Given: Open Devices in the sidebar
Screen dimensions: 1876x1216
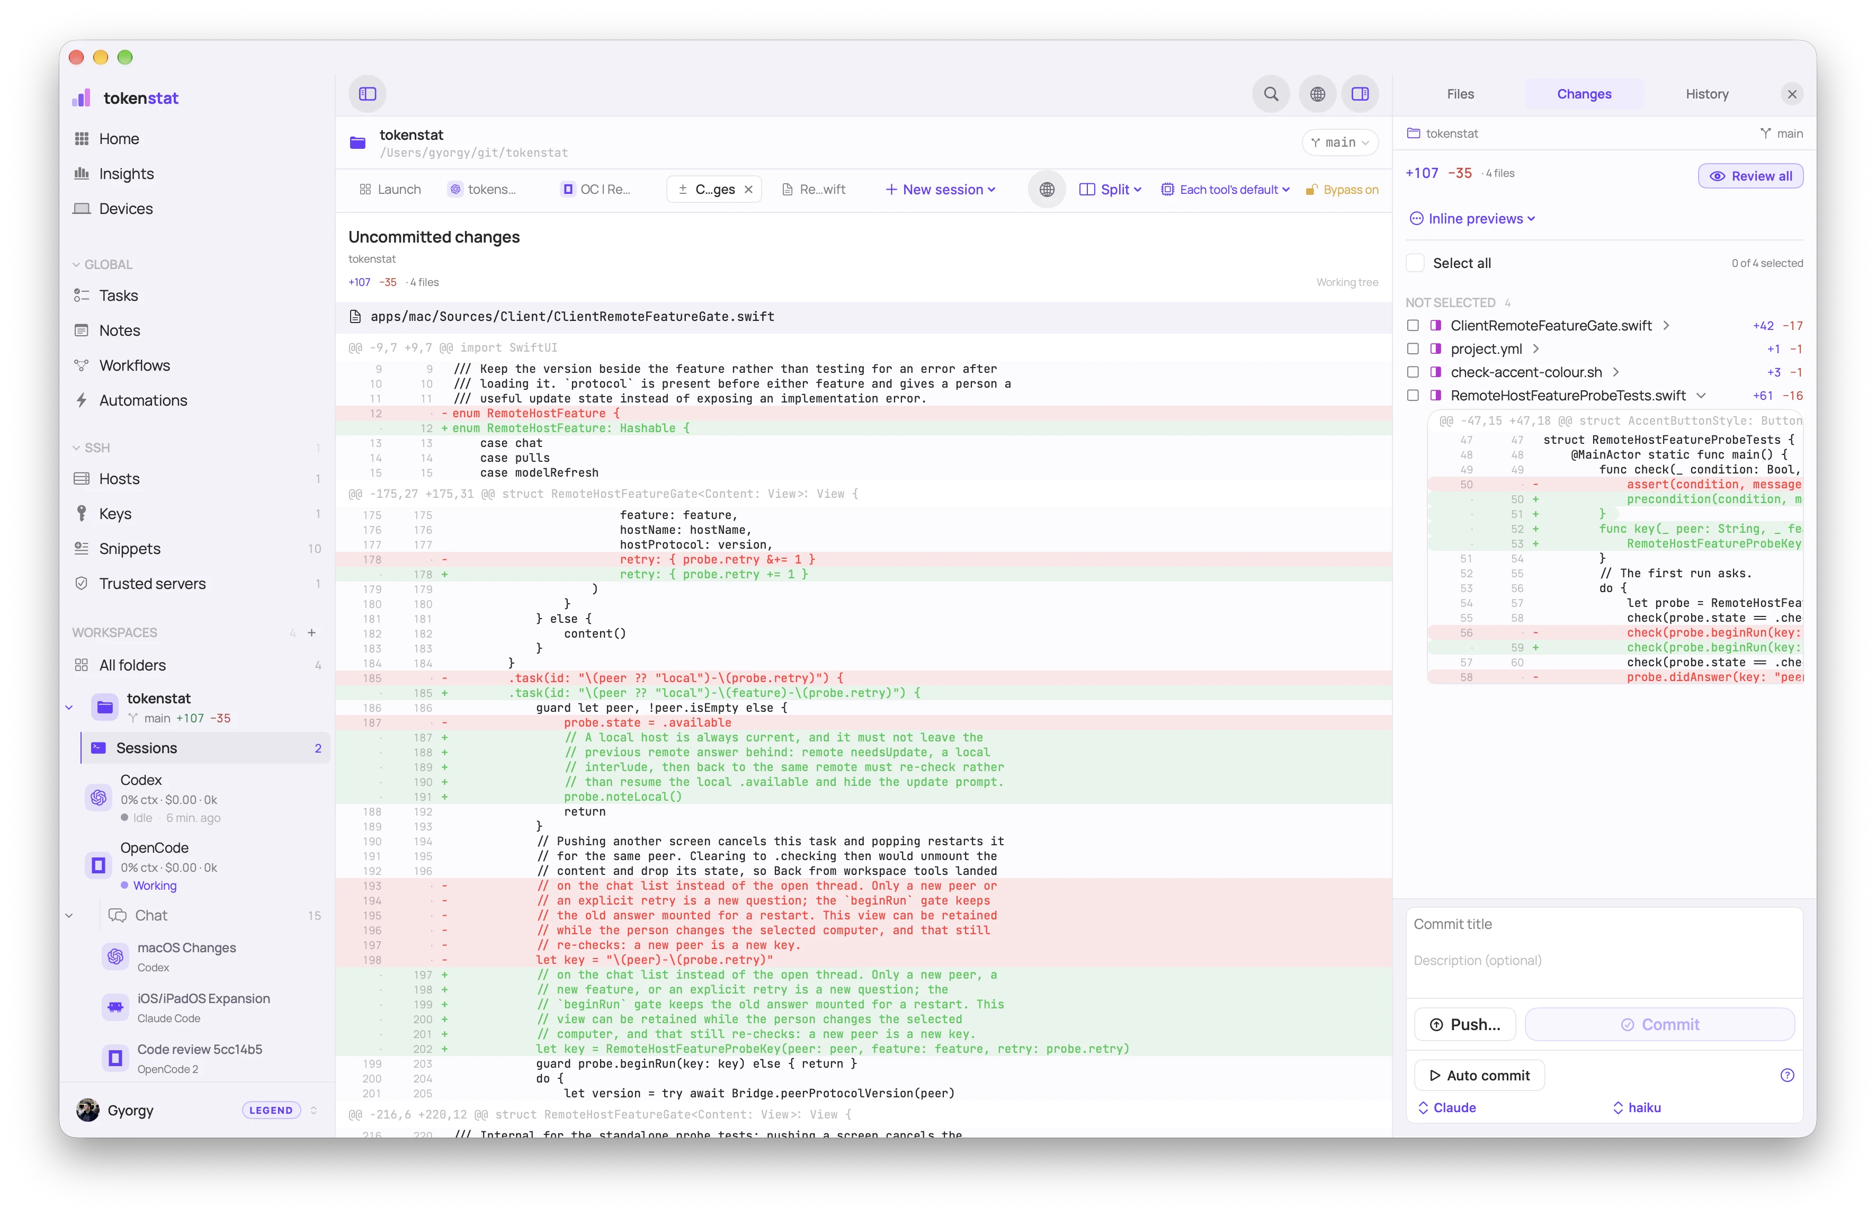Looking at the screenshot, I should [126, 208].
